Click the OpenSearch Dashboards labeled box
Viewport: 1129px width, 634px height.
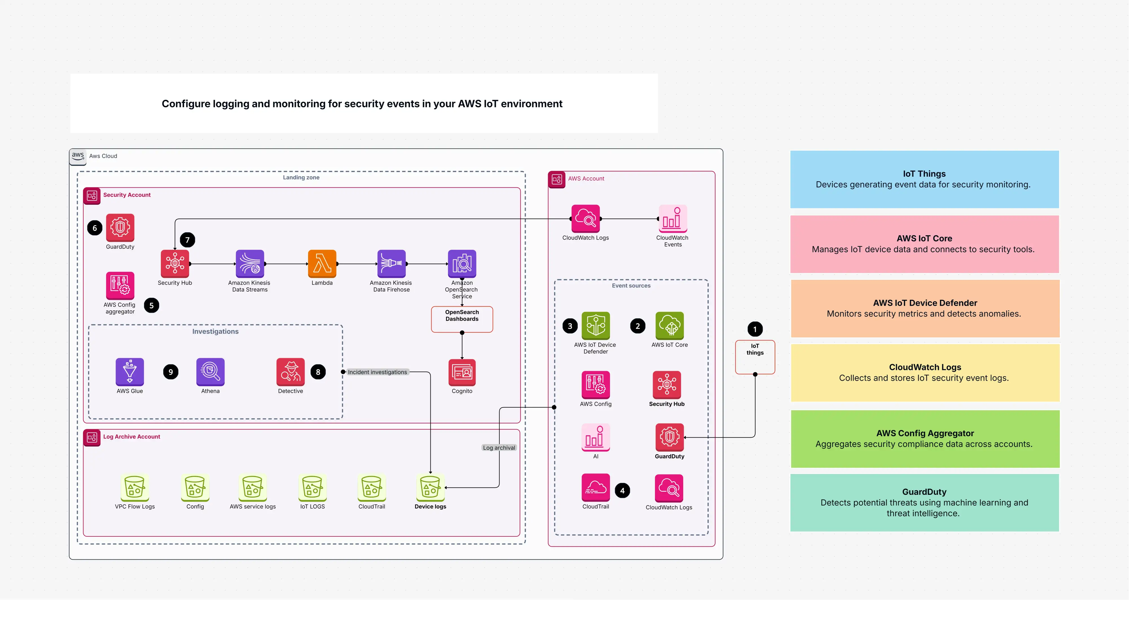click(x=461, y=316)
